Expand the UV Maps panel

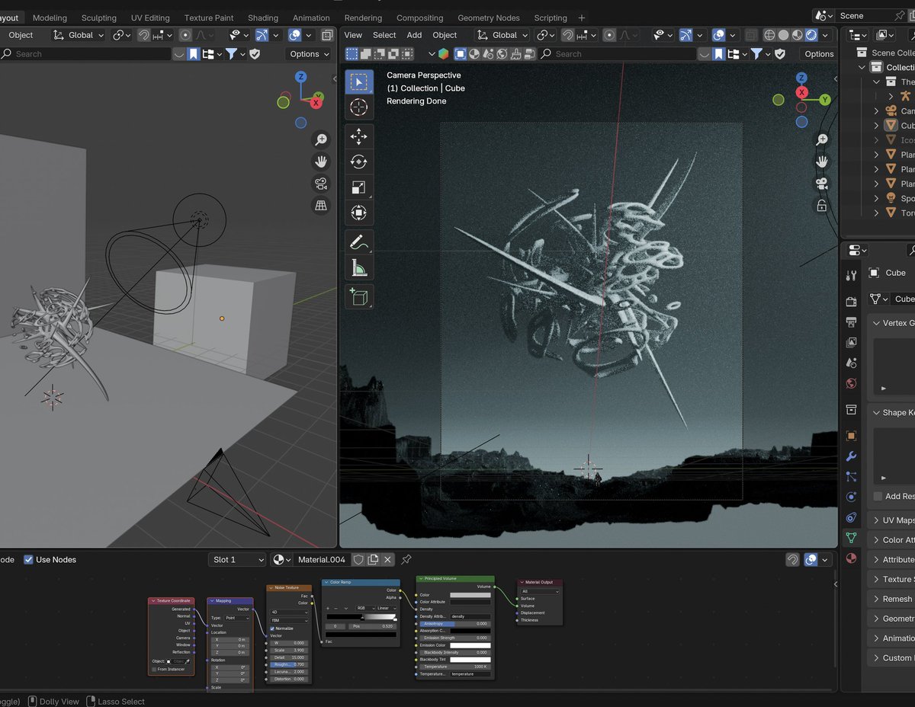(876, 520)
